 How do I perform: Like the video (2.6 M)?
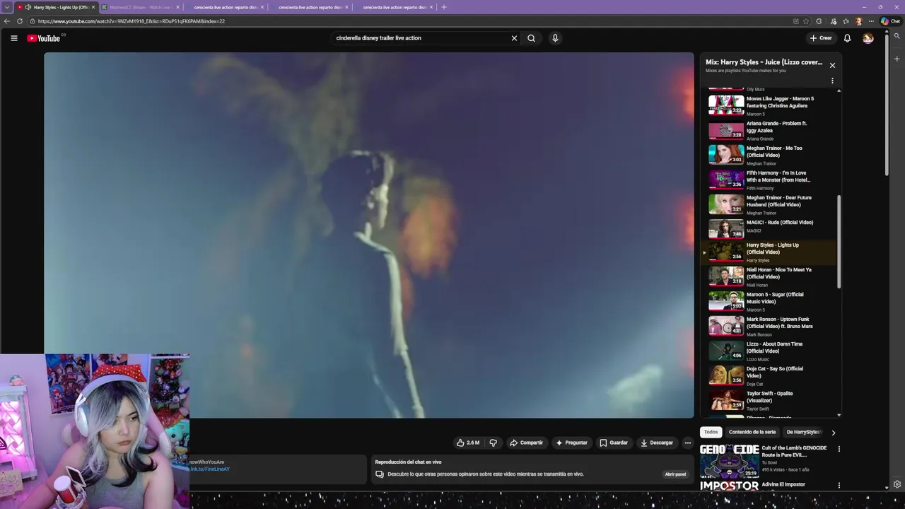[x=468, y=443]
